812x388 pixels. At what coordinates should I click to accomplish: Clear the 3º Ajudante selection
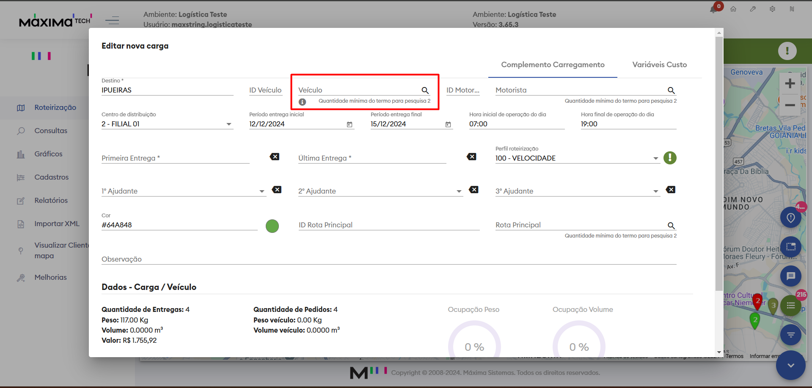[x=670, y=190]
